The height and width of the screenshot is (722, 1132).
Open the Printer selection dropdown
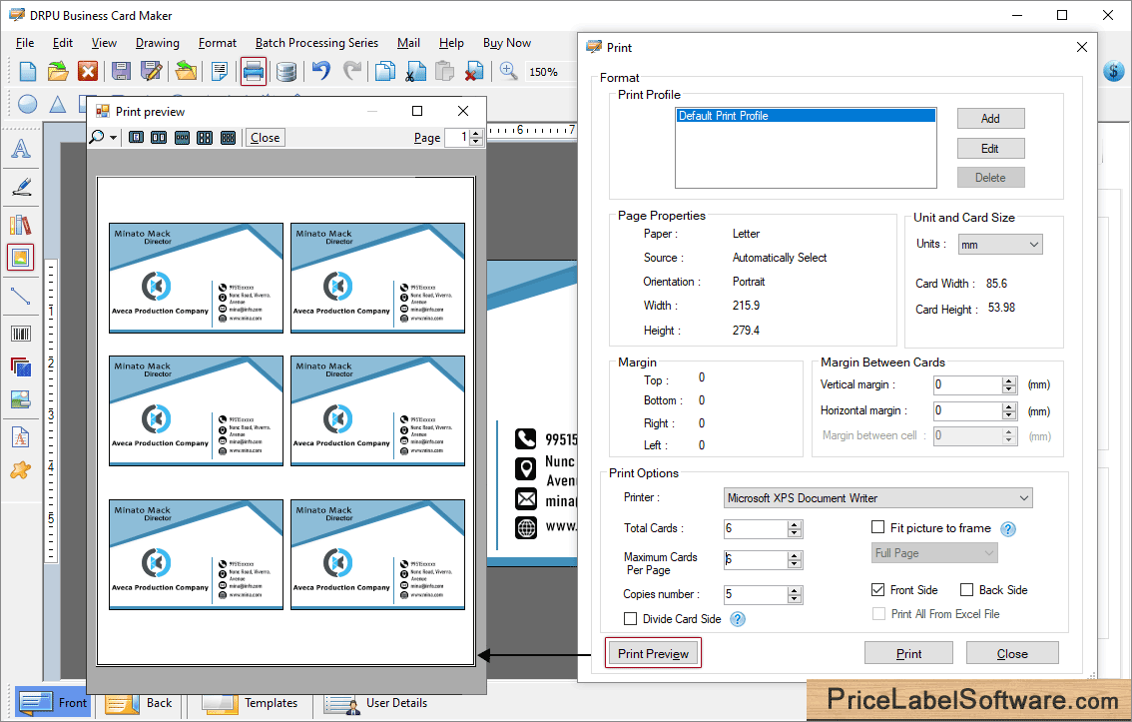click(877, 498)
